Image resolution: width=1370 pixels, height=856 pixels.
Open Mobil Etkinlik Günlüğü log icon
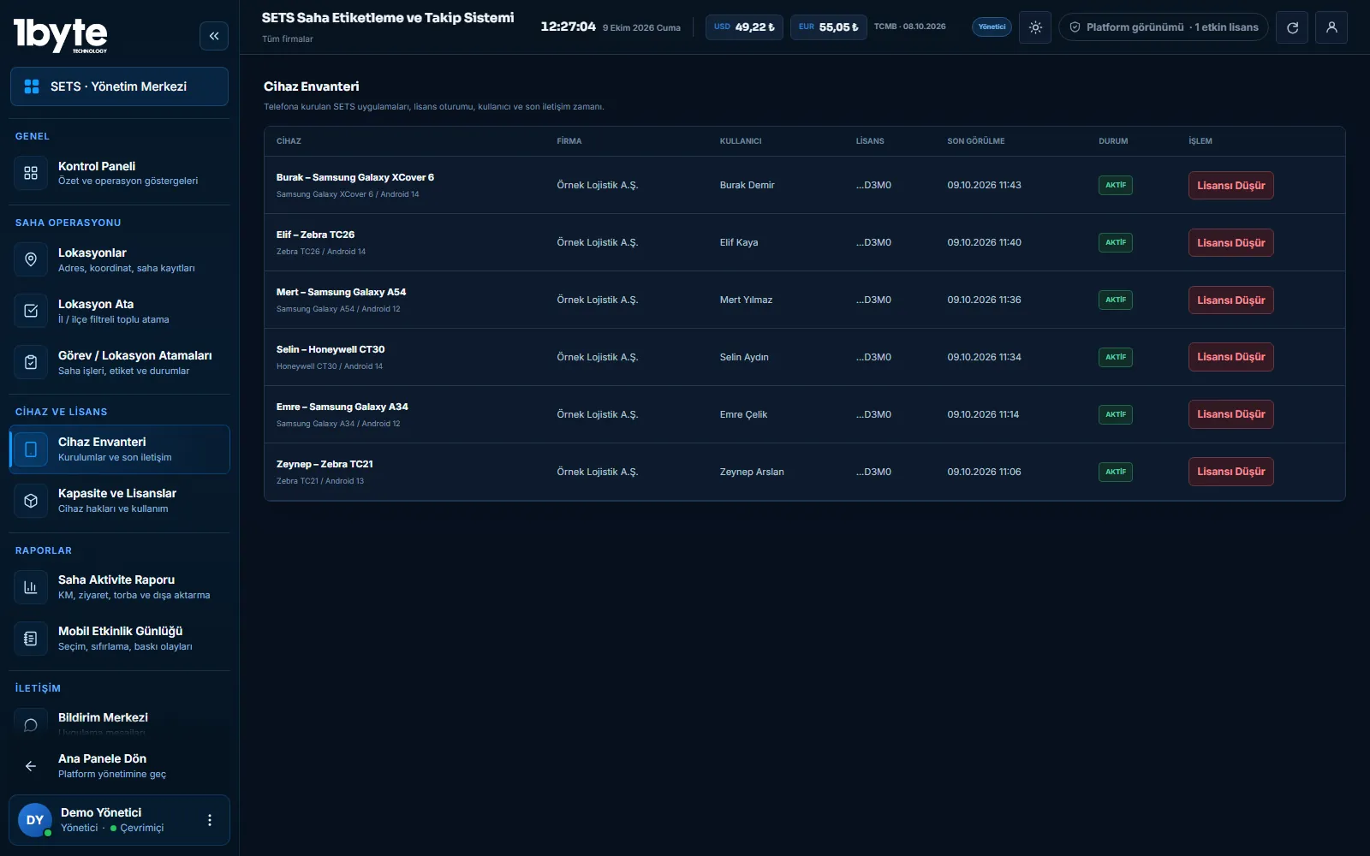click(x=31, y=639)
